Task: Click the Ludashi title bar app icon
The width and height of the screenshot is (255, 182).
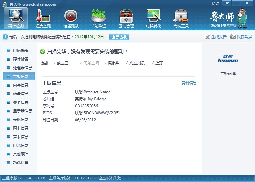Action: [x=5, y=4]
